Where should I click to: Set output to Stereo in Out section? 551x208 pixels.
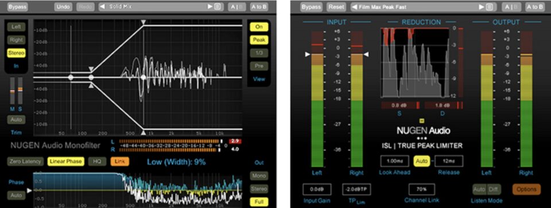[259, 189]
